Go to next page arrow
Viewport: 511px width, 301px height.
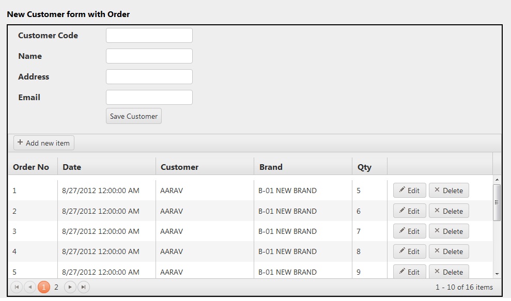click(70, 287)
